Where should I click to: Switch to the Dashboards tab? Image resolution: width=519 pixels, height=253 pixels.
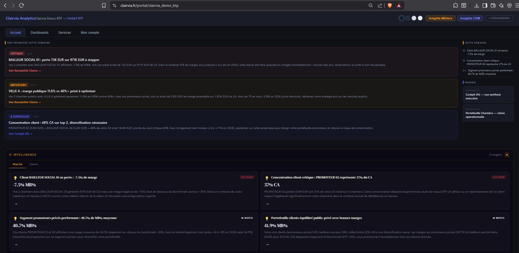click(x=40, y=33)
